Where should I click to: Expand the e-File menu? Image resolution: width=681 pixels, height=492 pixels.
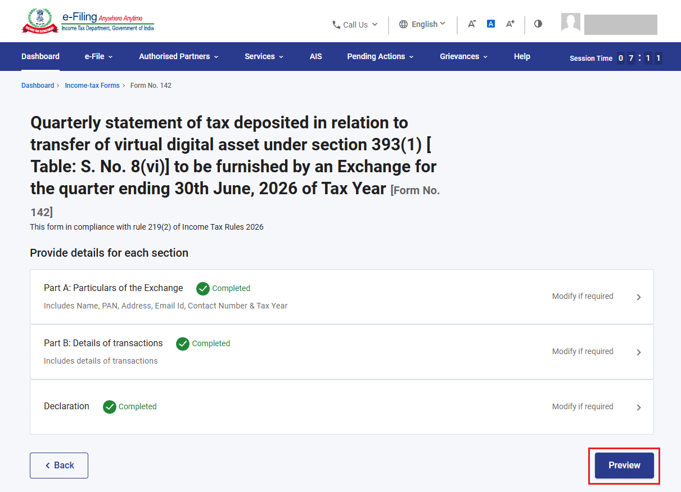(99, 56)
